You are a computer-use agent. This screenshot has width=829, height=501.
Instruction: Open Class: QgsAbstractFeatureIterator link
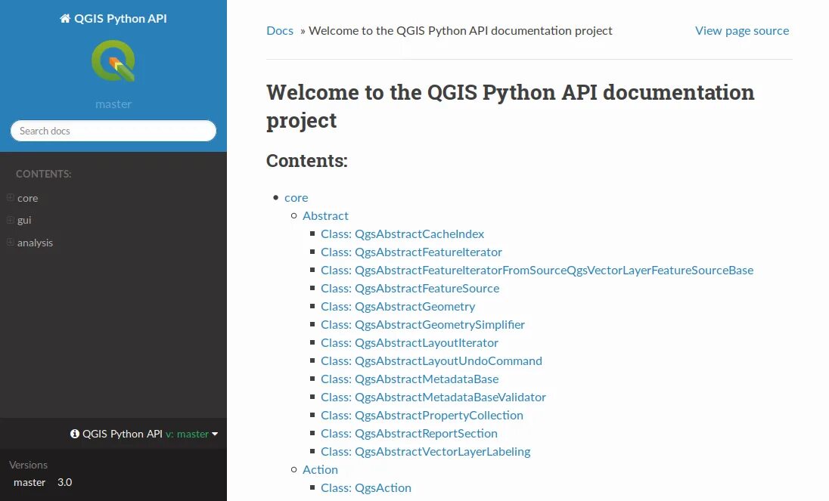click(411, 252)
